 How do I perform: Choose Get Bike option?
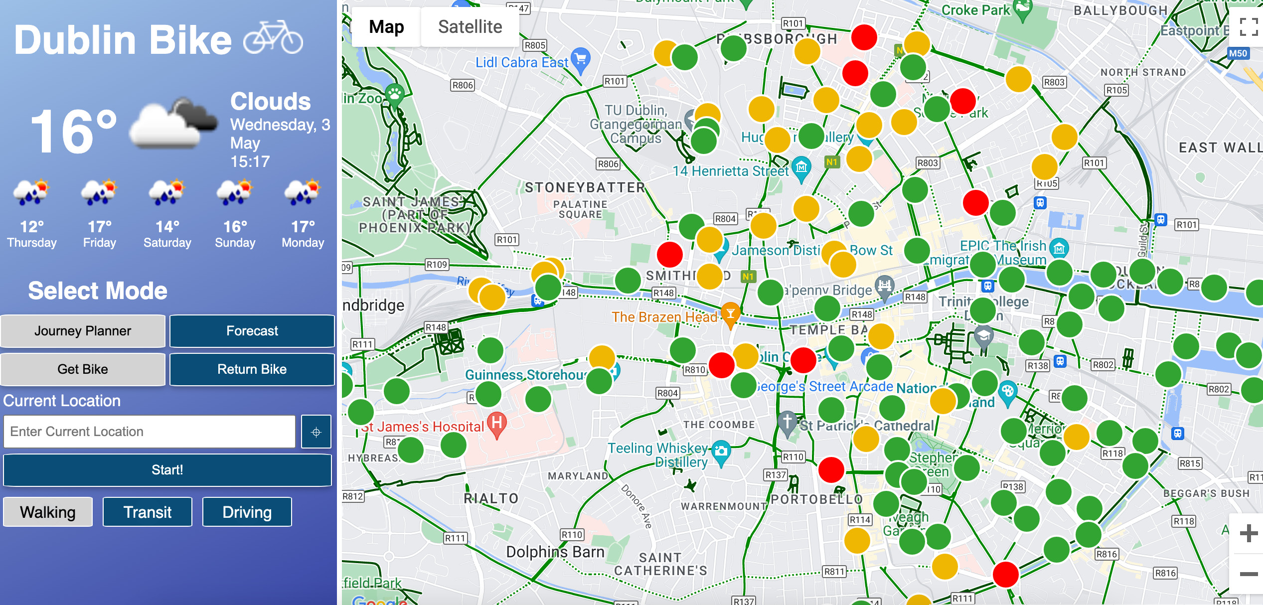[x=83, y=369]
